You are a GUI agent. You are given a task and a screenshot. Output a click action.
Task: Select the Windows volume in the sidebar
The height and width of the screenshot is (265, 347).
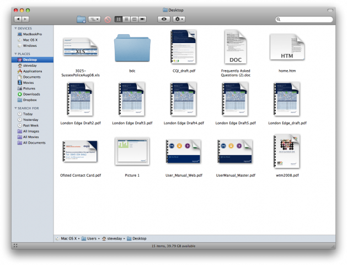[x=33, y=46]
